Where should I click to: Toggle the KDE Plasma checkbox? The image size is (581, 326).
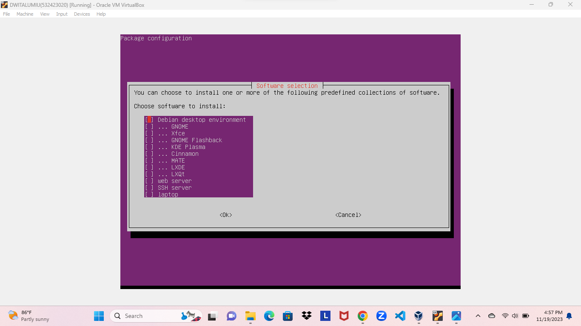pos(149,147)
